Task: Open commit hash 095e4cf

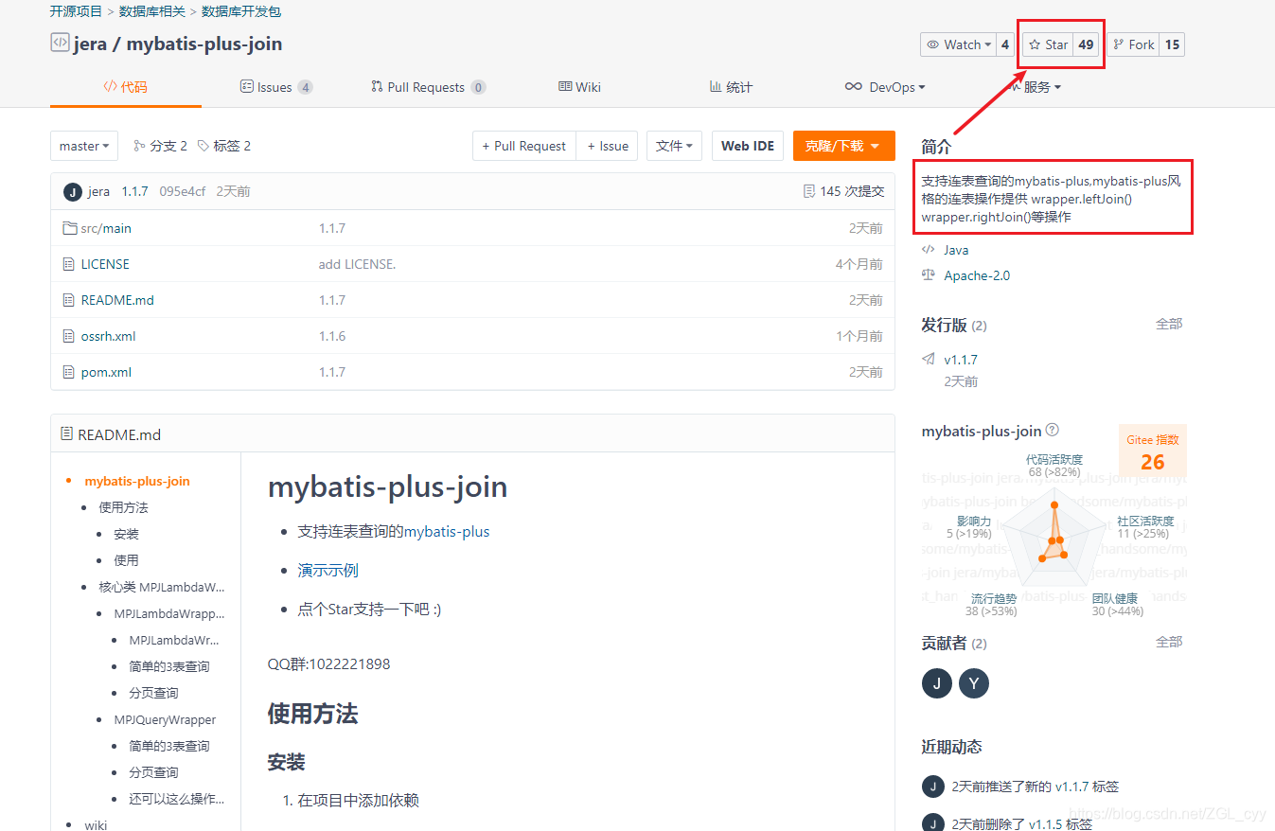Action: 183,191
